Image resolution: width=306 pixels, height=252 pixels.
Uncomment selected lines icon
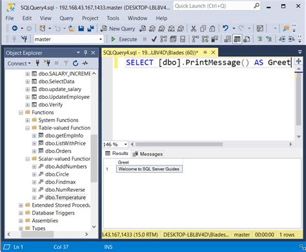269,39
